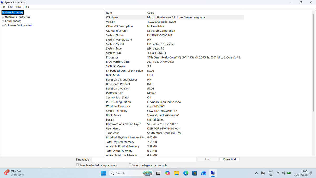316x178 pixels.
Task: Expand the Software Environment tree node
Action: (x=3, y=25)
